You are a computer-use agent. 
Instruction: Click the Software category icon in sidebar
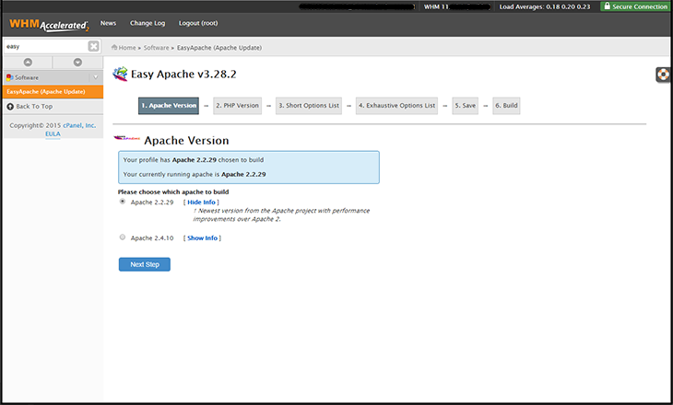[9, 77]
